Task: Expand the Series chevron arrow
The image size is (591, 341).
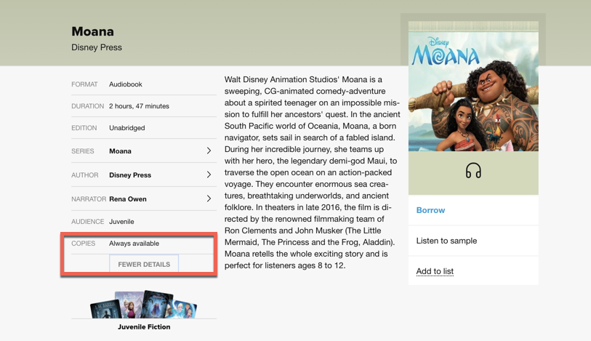Action: pos(209,151)
